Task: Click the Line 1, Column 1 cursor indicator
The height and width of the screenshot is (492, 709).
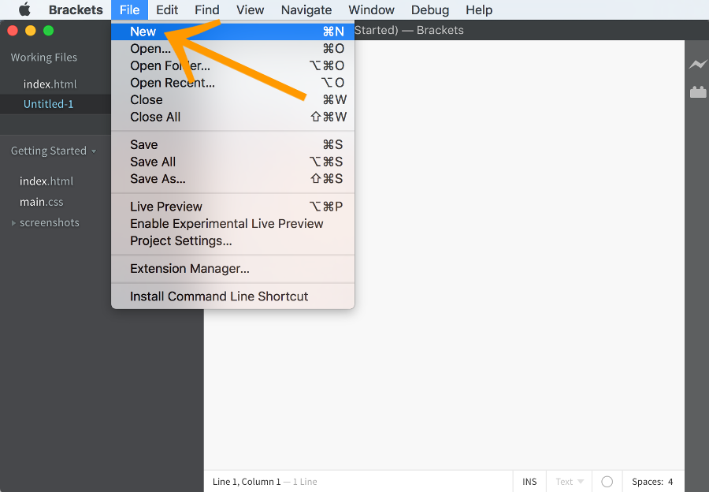Action: click(x=247, y=482)
